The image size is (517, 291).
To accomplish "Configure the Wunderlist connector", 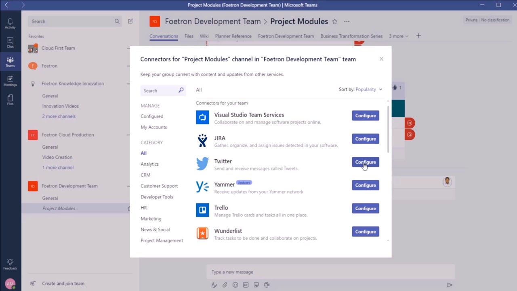I will pos(366,232).
